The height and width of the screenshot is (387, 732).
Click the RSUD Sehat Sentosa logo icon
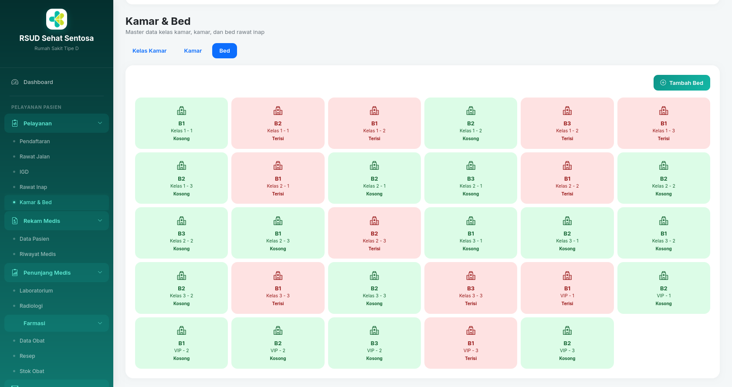[57, 19]
